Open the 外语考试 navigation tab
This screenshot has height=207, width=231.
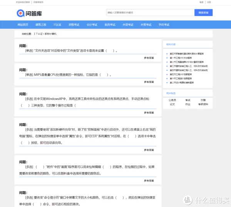click(128, 25)
